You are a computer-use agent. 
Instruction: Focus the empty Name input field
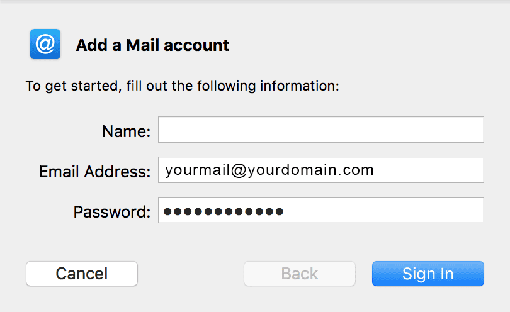pyautogui.click(x=320, y=130)
